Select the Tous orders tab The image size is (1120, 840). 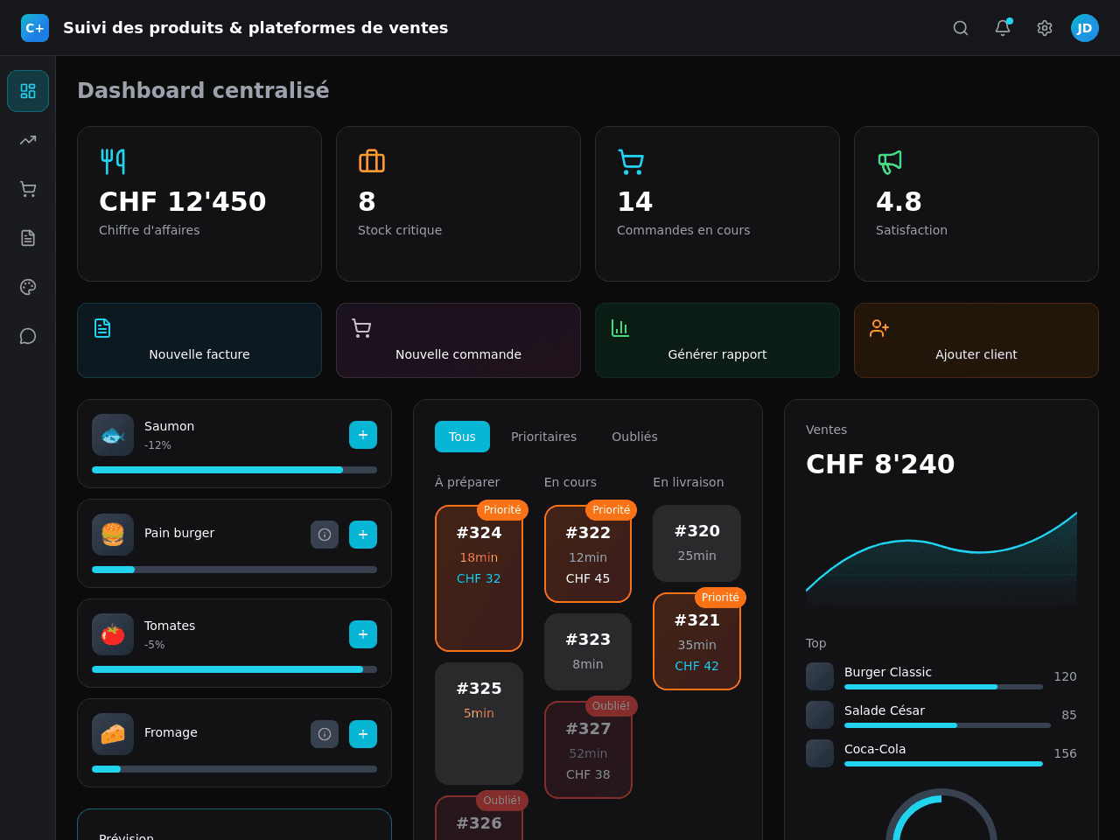tap(462, 437)
